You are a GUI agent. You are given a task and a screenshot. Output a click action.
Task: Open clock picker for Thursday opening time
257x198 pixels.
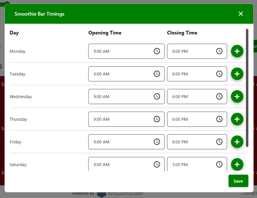coord(157,119)
